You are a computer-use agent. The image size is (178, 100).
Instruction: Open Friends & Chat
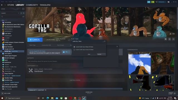pyautogui.click(x=172, y=93)
